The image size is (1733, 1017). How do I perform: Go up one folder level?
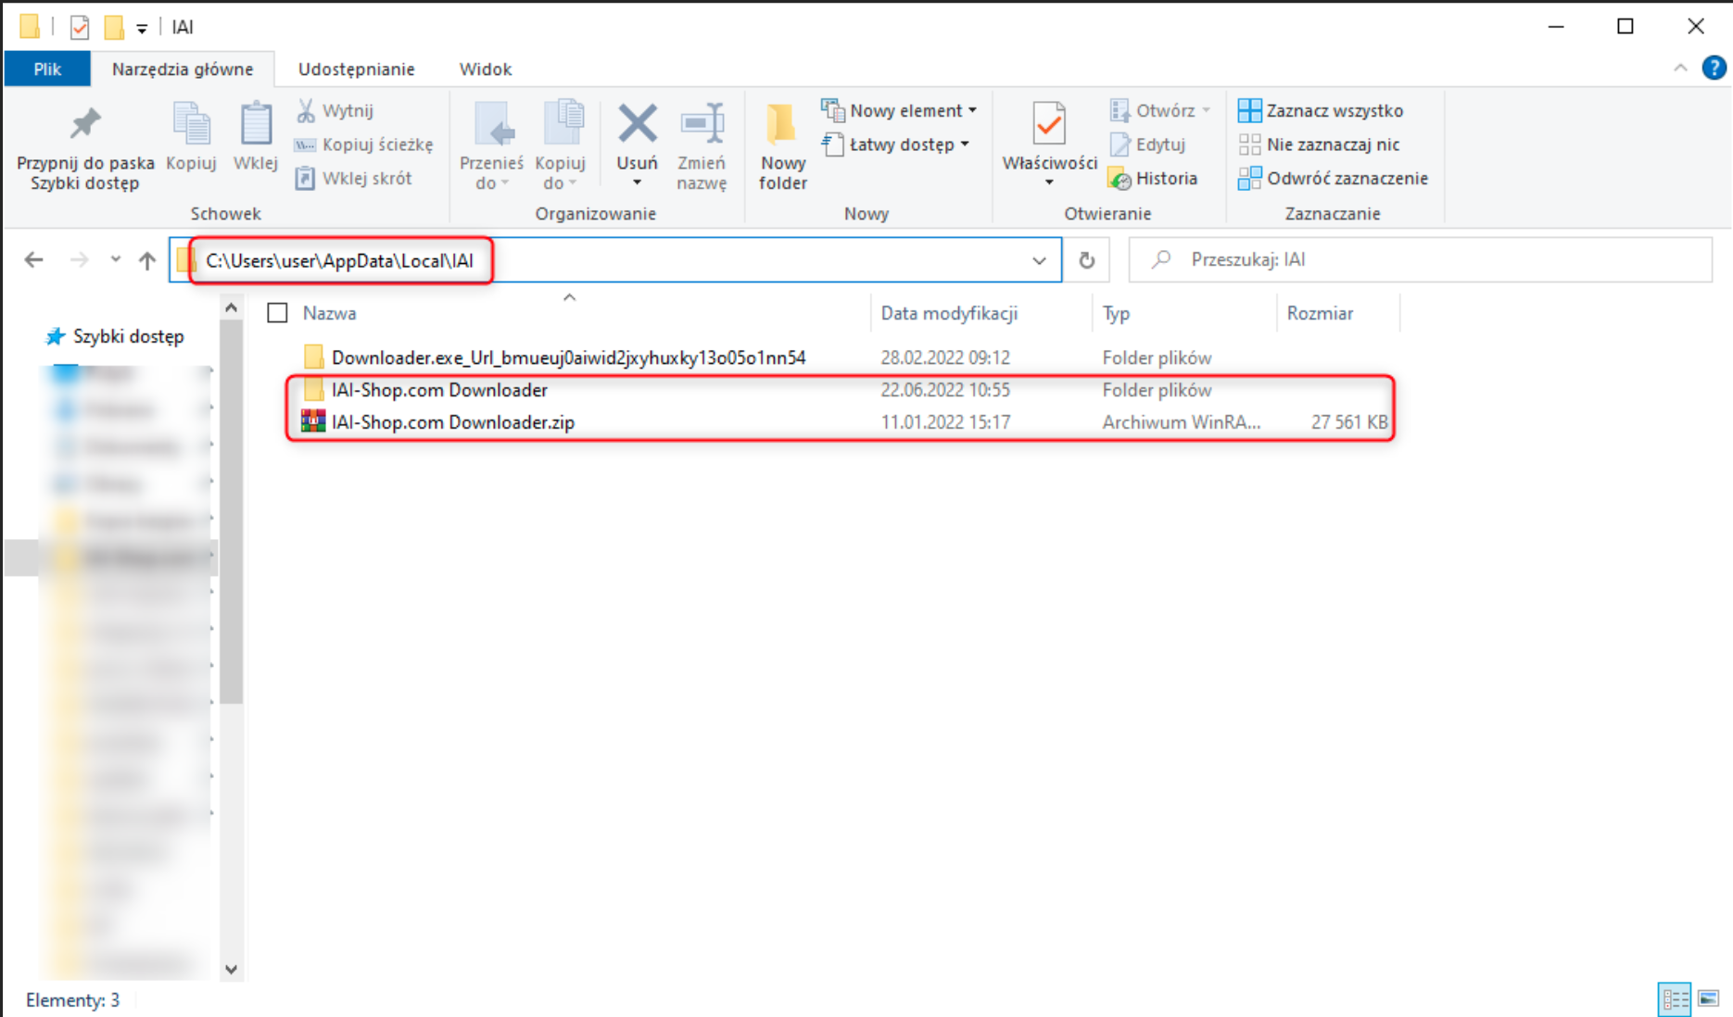click(147, 260)
